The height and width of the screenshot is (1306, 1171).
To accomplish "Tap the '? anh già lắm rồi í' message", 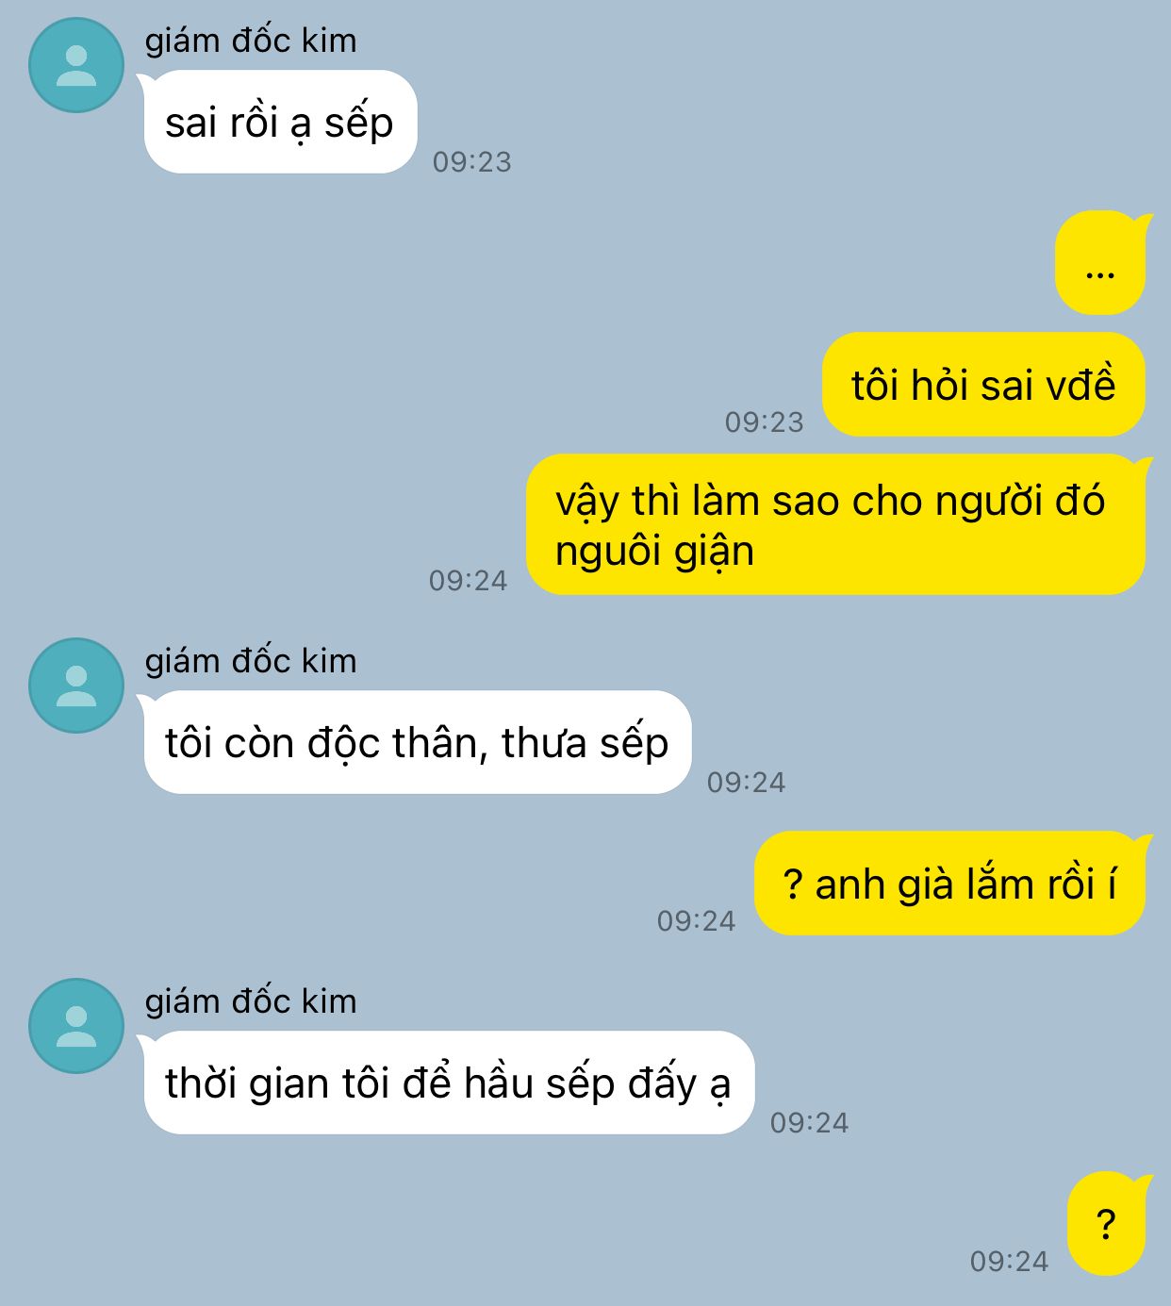I will point(951,883).
